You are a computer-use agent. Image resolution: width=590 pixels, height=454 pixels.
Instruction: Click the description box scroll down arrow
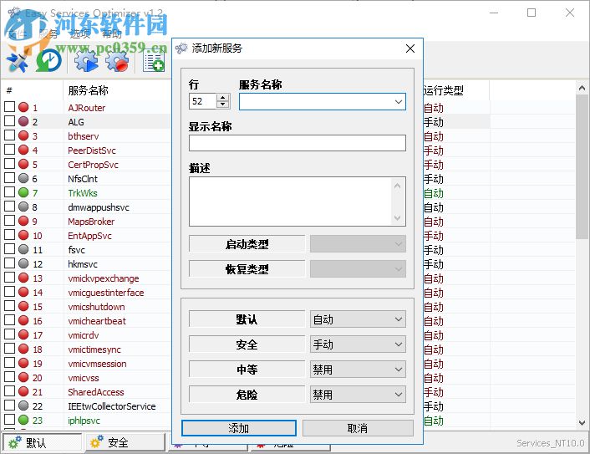click(397, 218)
